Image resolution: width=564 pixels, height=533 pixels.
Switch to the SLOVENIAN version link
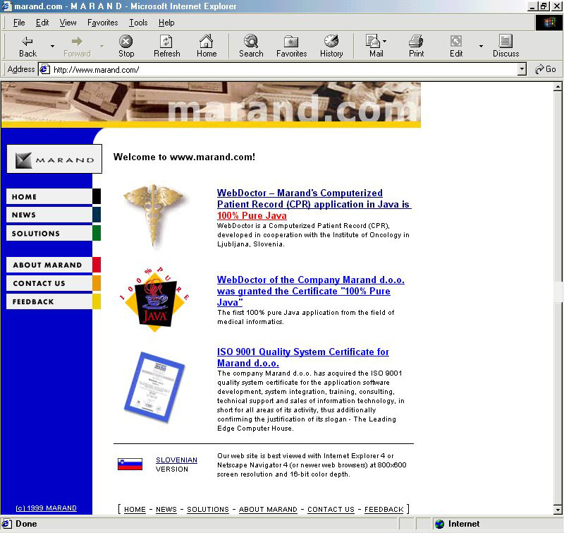[176, 460]
